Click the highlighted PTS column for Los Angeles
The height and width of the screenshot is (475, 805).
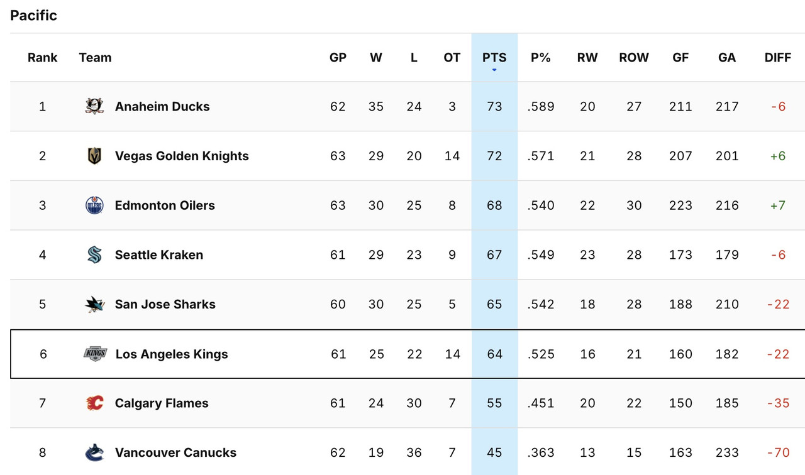(x=494, y=354)
